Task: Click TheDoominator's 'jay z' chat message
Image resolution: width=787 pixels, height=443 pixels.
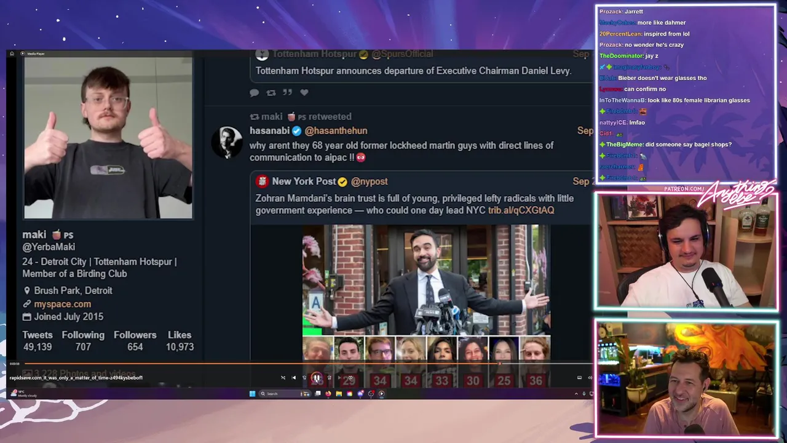Action: point(629,56)
